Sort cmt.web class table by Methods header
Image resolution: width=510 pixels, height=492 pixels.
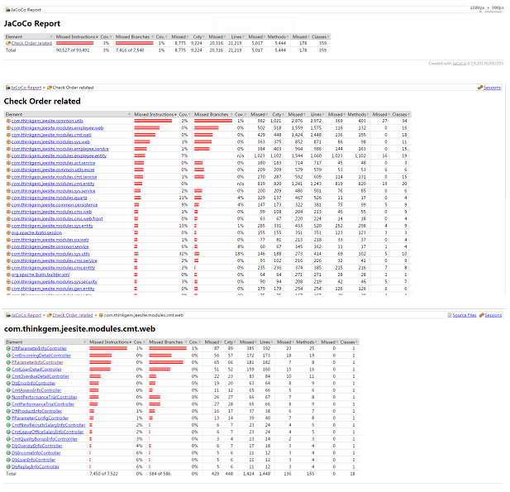pyautogui.click(x=306, y=342)
